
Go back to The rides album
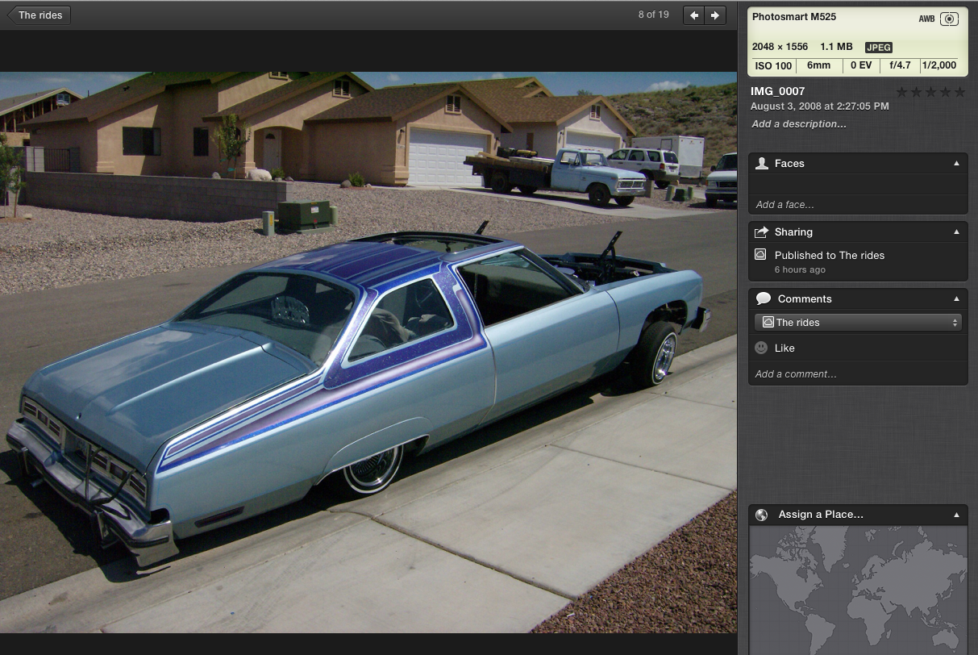pyautogui.click(x=39, y=15)
